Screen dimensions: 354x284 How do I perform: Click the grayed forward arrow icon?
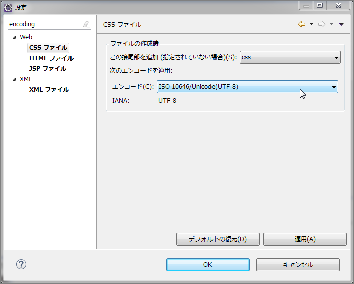click(322, 24)
